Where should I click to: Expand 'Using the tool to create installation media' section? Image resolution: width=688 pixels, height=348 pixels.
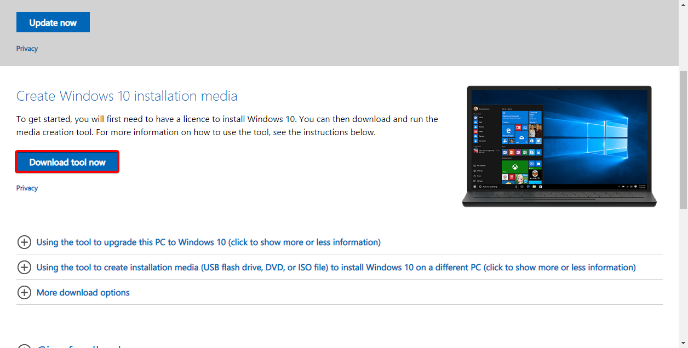click(336, 268)
